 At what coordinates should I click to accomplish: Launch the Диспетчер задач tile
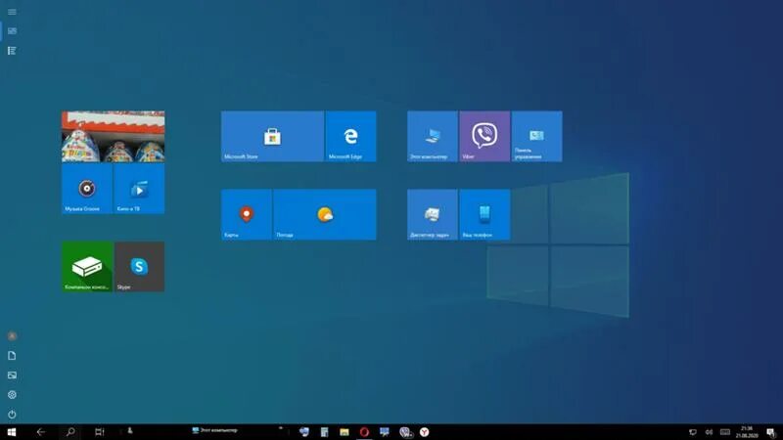(433, 214)
